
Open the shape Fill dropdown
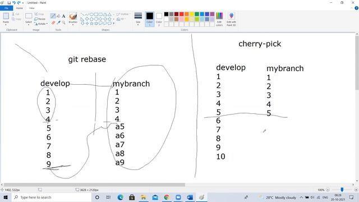click(x=121, y=19)
